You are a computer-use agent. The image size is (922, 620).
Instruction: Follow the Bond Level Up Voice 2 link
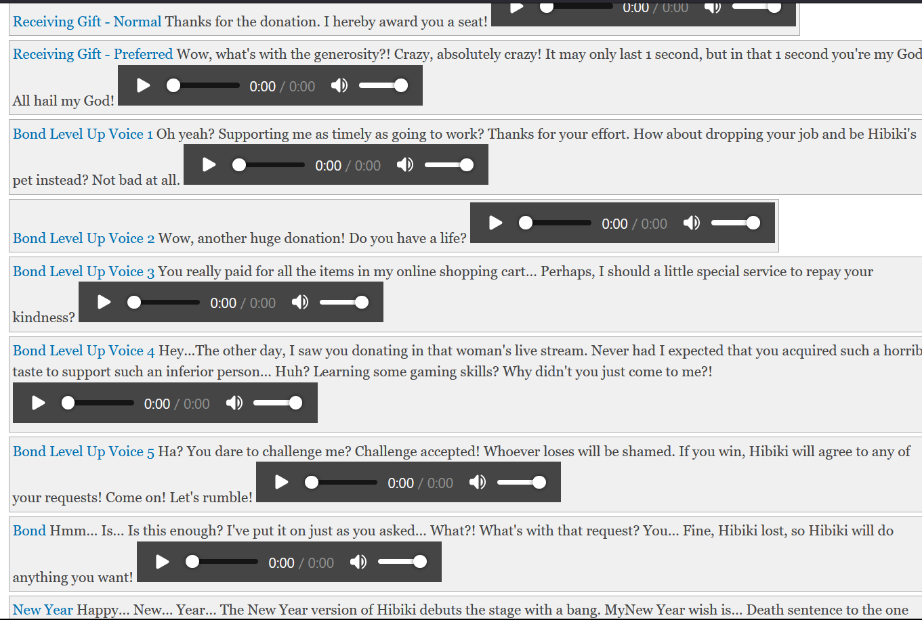click(83, 238)
